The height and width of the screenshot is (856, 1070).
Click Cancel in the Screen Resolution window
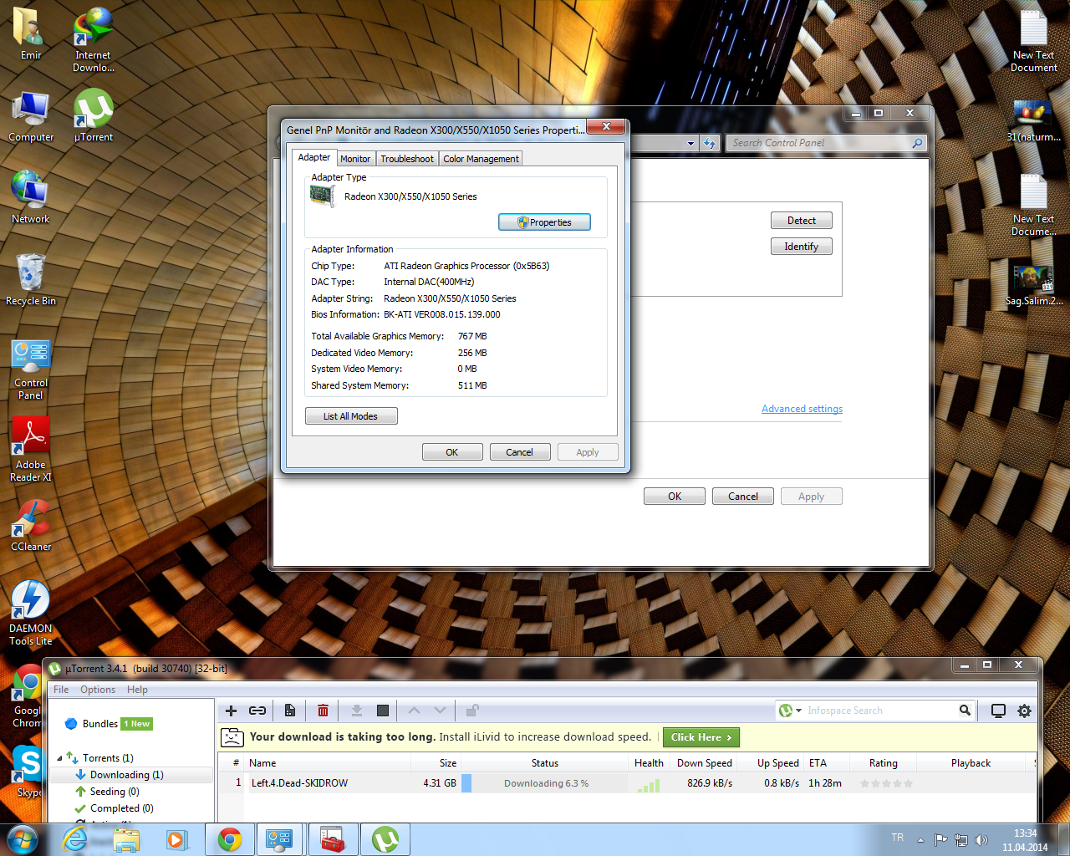pos(743,497)
